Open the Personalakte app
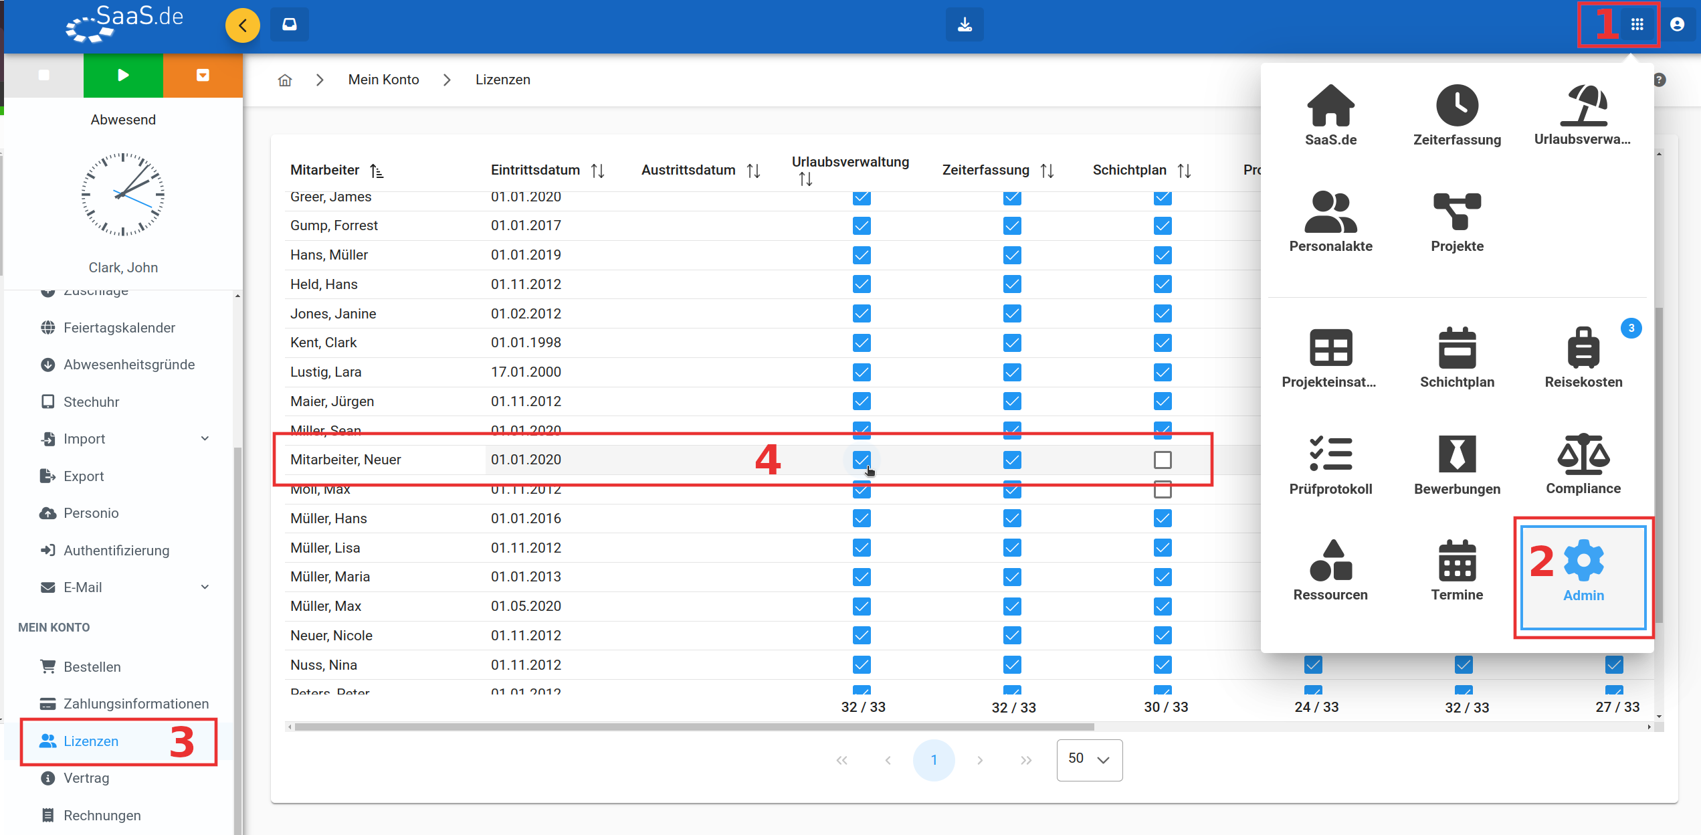 (x=1330, y=221)
